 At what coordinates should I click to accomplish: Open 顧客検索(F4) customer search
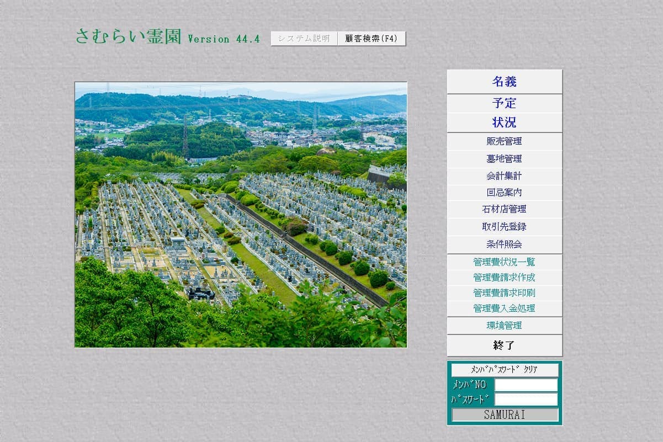[372, 39]
